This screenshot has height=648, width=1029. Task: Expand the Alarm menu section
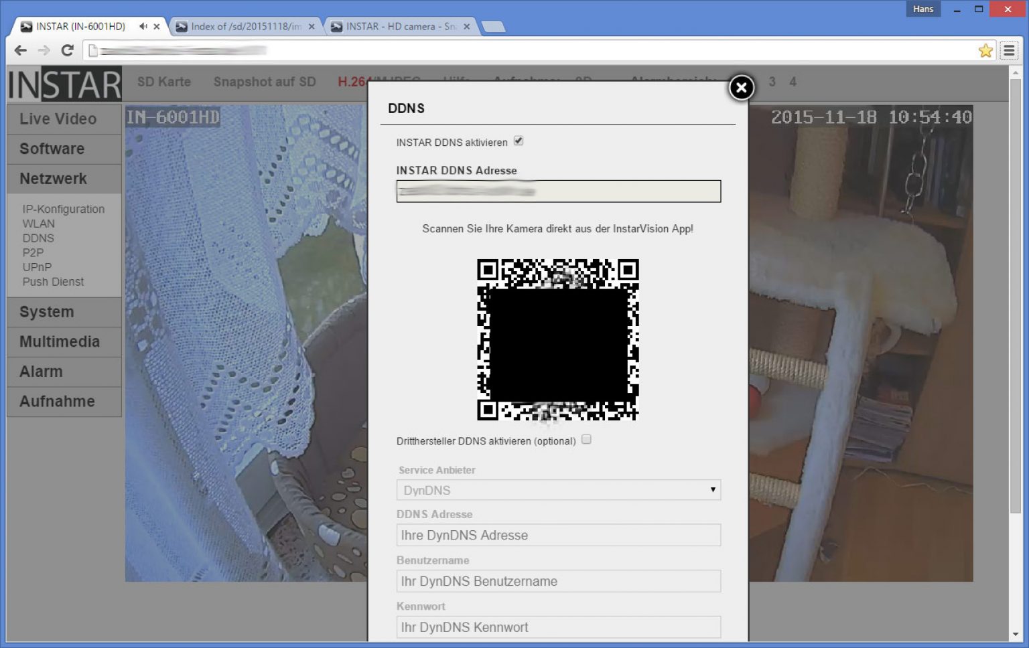64,372
